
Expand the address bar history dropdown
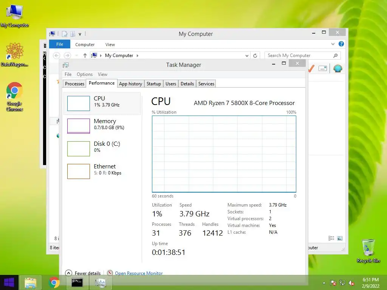(x=246, y=56)
